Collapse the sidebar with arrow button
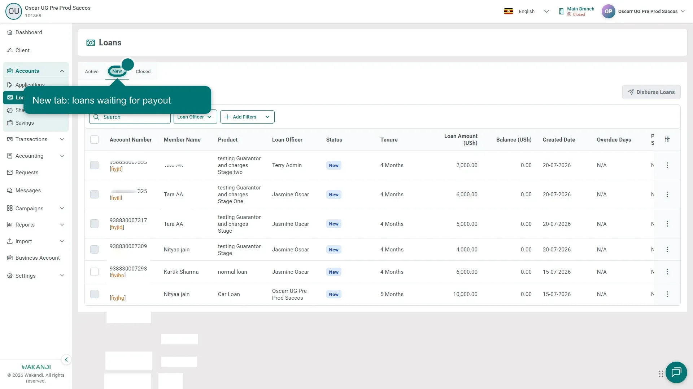Screen dimensions: 693x389 (x=66, y=359)
